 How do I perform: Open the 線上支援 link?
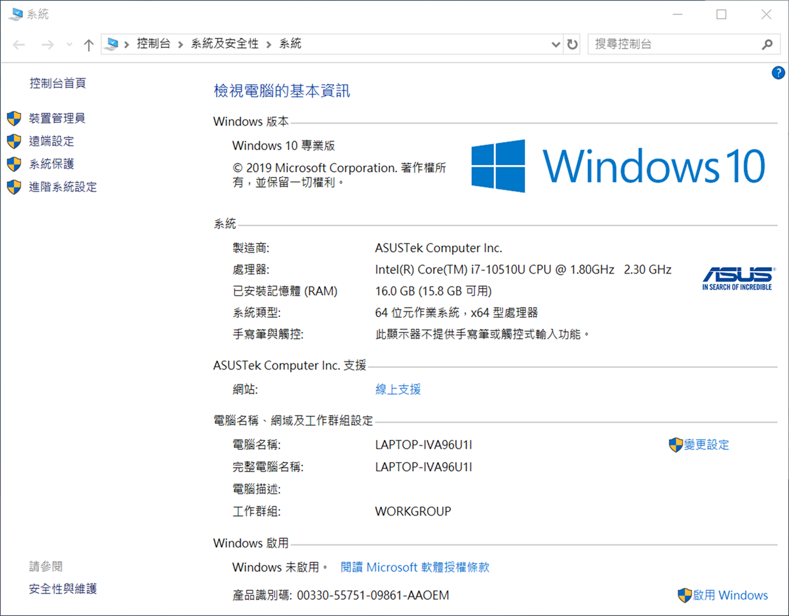397,389
